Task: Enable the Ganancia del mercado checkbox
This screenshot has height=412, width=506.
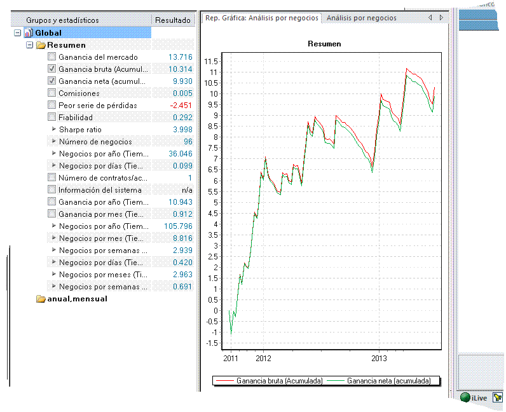Action: pyautogui.click(x=51, y=57)
